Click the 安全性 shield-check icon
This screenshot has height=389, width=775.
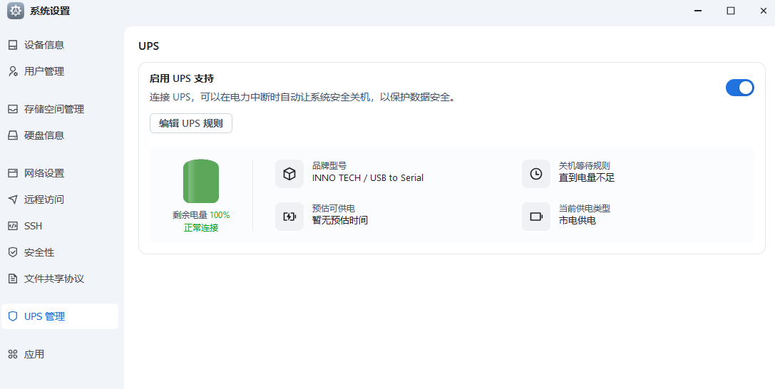pos(13,252)
